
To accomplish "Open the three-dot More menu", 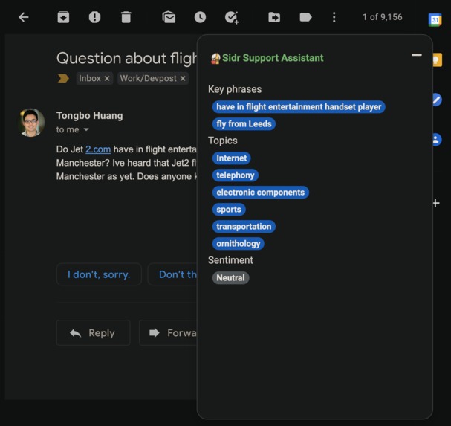I will click(x=334, y=17).
